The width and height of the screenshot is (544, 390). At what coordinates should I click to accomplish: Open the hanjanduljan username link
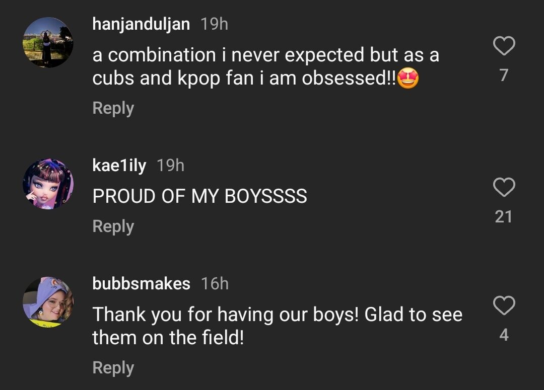141,24
